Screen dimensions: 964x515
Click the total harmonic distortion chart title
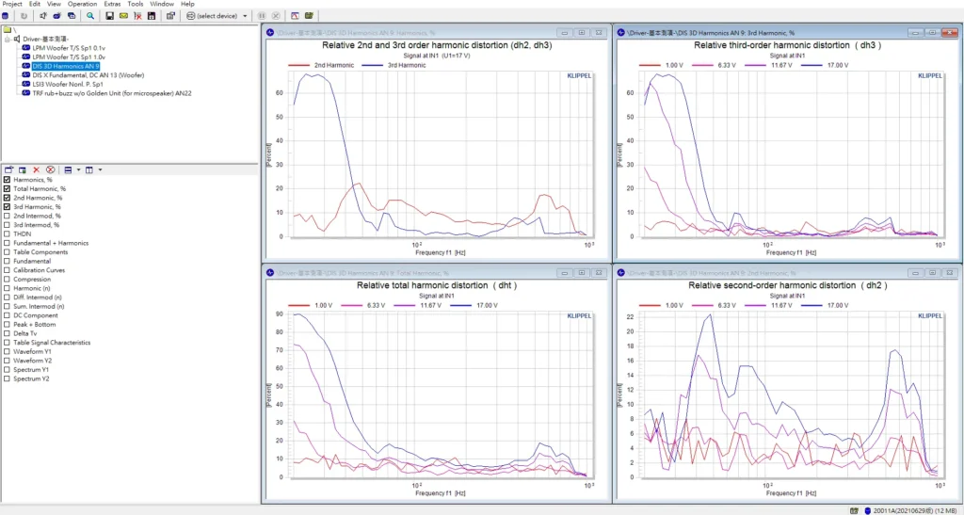click(x=436, y=284)
